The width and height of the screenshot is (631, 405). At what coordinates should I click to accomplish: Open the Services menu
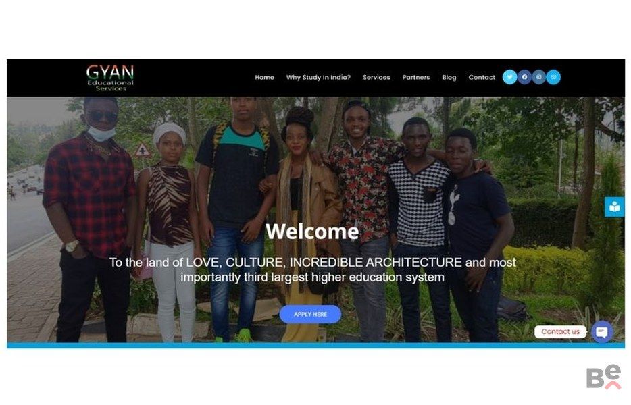tap(376, 77)
